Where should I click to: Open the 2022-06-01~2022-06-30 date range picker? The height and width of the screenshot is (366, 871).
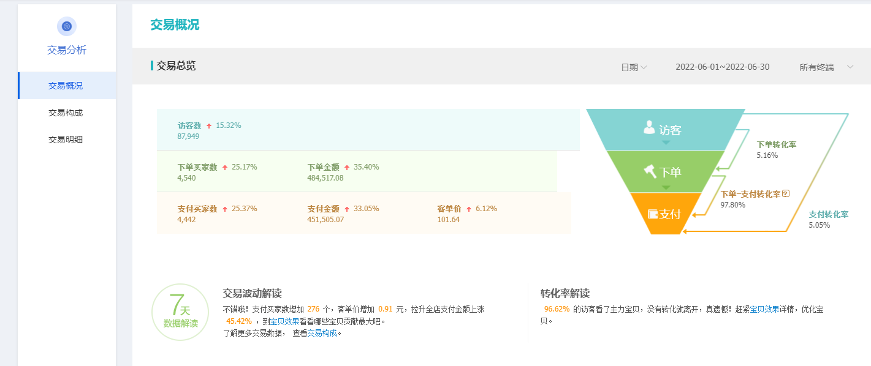(x=722, y=67)
